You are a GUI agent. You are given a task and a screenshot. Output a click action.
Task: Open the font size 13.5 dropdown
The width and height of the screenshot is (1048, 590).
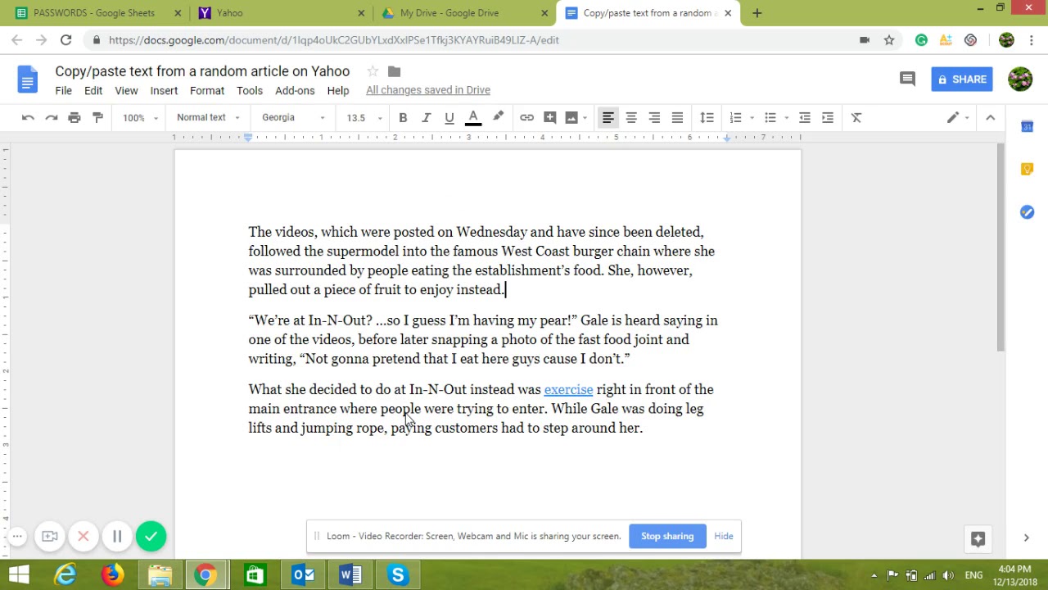pyautogui.click(x=364, y=118)
